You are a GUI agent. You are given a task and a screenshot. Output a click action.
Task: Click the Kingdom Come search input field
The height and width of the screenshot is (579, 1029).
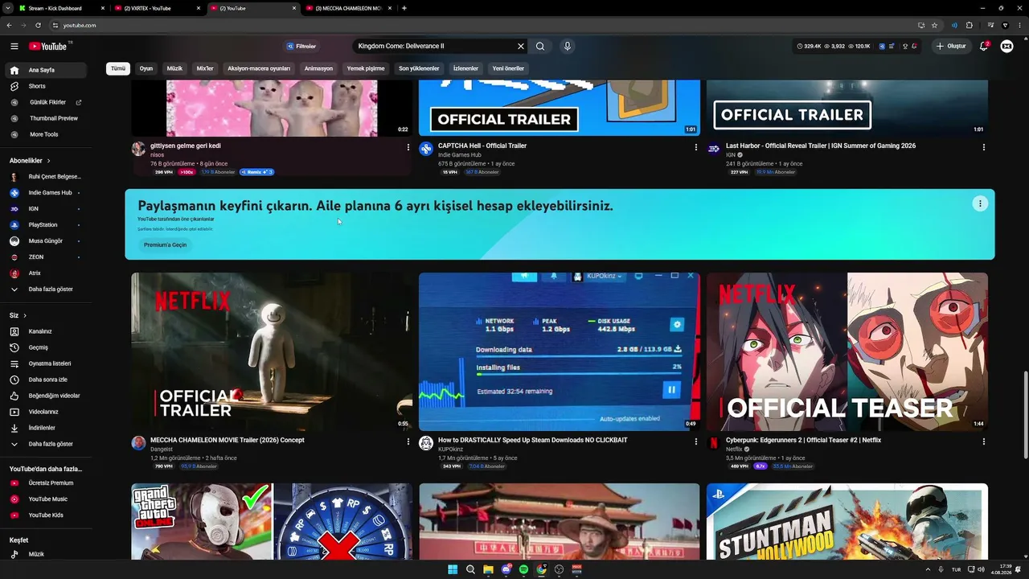434,47
